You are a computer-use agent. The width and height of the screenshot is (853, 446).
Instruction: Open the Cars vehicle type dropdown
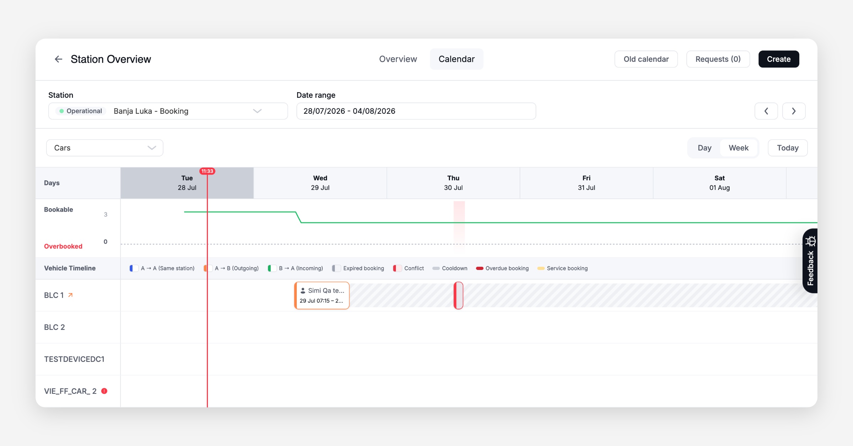105,148
